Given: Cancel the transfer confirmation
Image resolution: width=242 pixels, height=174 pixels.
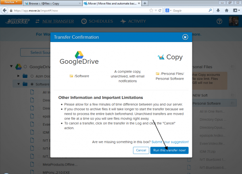Looking at the screenshot, I should point(141,150).
